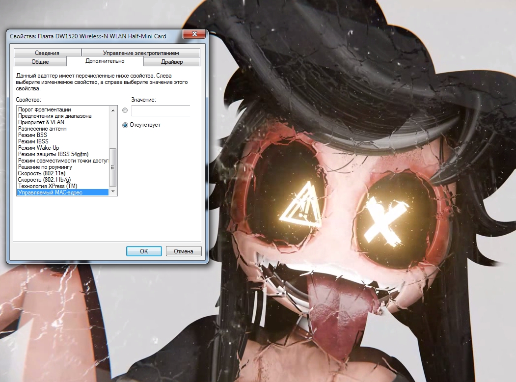Select the Отсутствует radio button
This screenshot has width=516, height=382.
[125, 125]
